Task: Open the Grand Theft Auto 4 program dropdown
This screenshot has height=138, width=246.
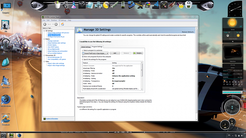Action: 95,53
